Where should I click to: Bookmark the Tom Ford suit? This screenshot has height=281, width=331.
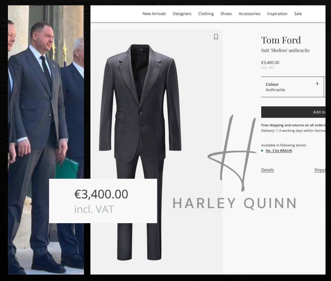point(216,37)
